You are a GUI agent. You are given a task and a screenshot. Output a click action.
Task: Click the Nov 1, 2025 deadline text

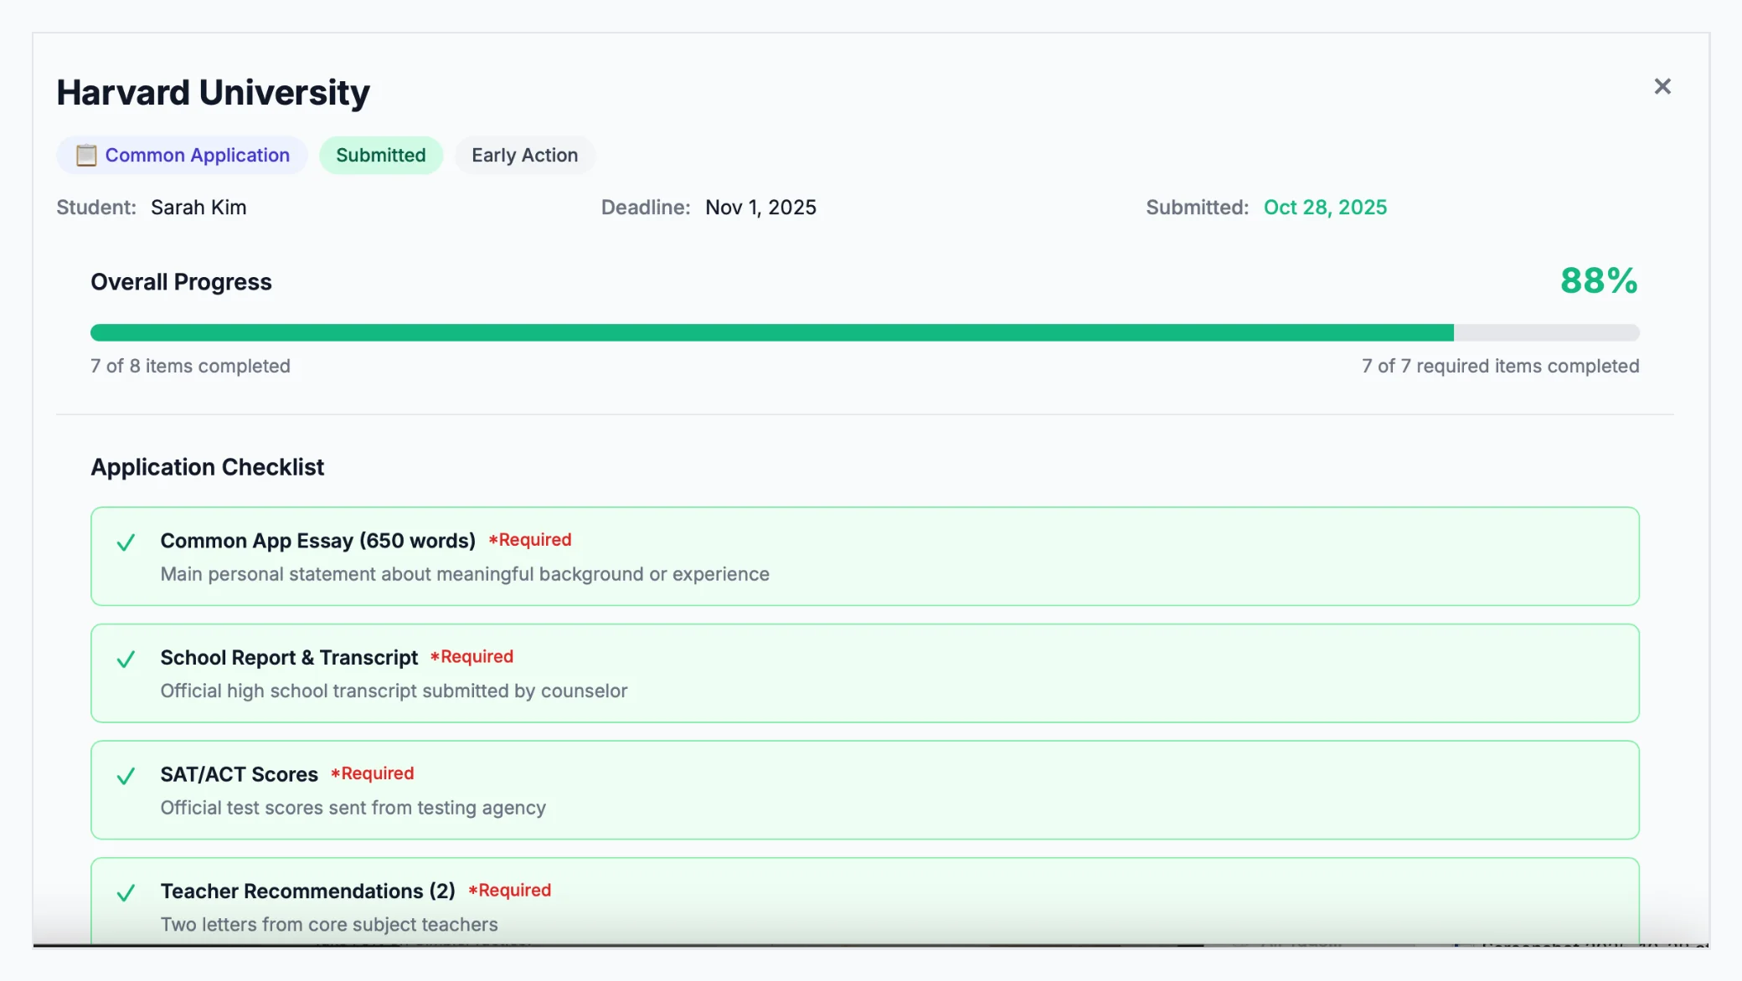(760, 207)
